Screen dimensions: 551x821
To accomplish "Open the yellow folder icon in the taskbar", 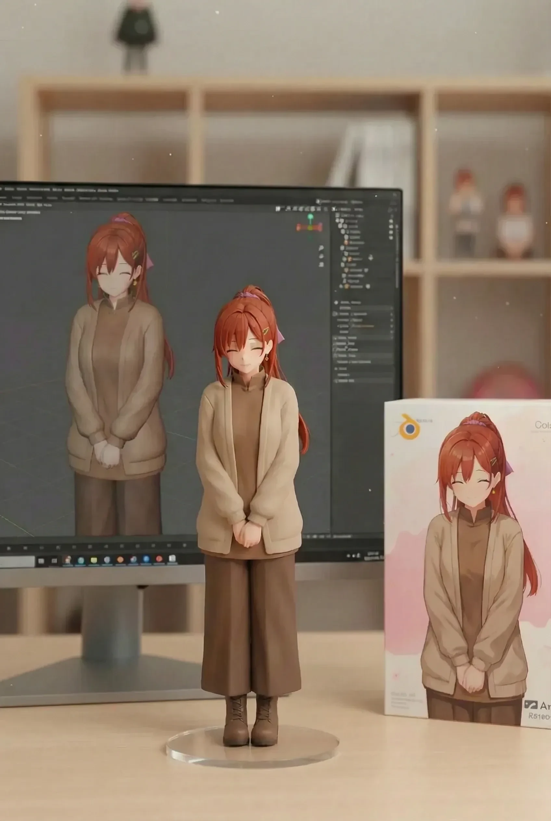I will 94,560.
